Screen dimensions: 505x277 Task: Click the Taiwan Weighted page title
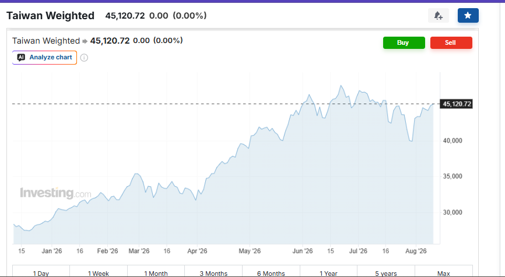point(50,16)
